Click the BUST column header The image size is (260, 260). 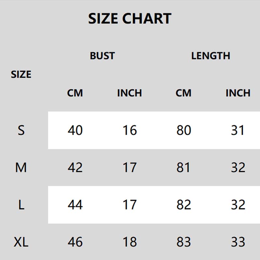coord(102,56)
